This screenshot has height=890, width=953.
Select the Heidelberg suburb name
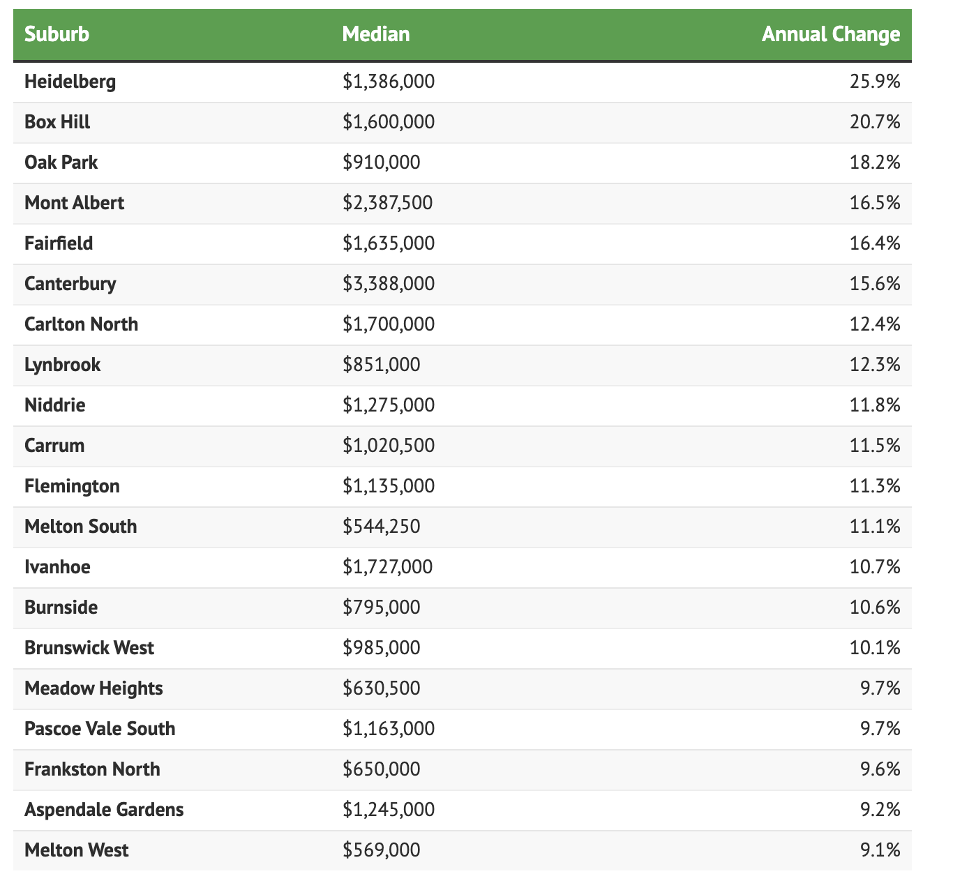70,82
